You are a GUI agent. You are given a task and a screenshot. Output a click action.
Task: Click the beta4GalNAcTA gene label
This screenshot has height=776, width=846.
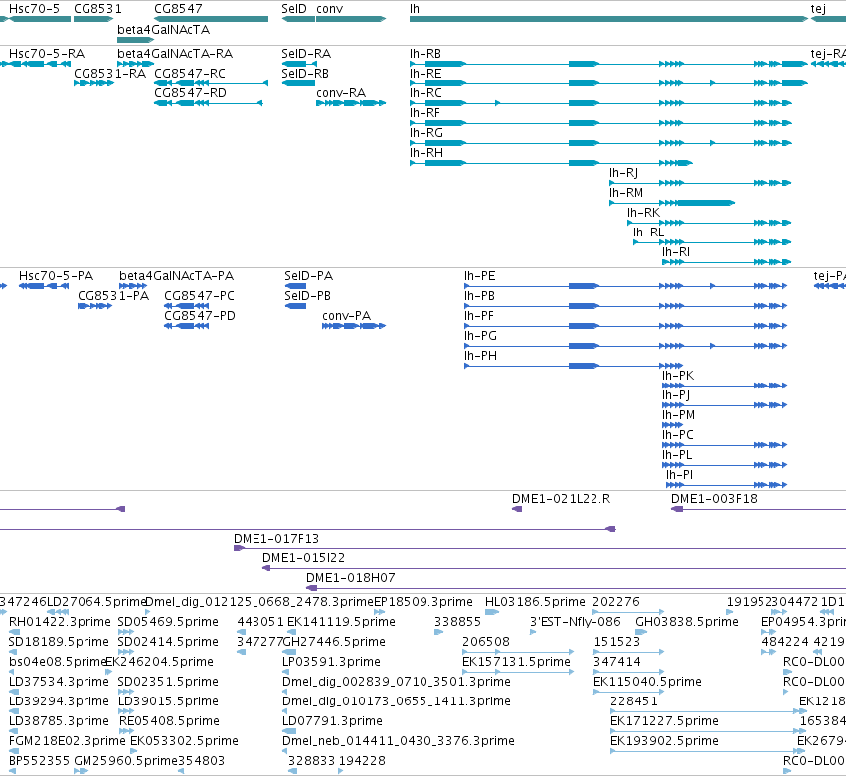coord(163,29)
